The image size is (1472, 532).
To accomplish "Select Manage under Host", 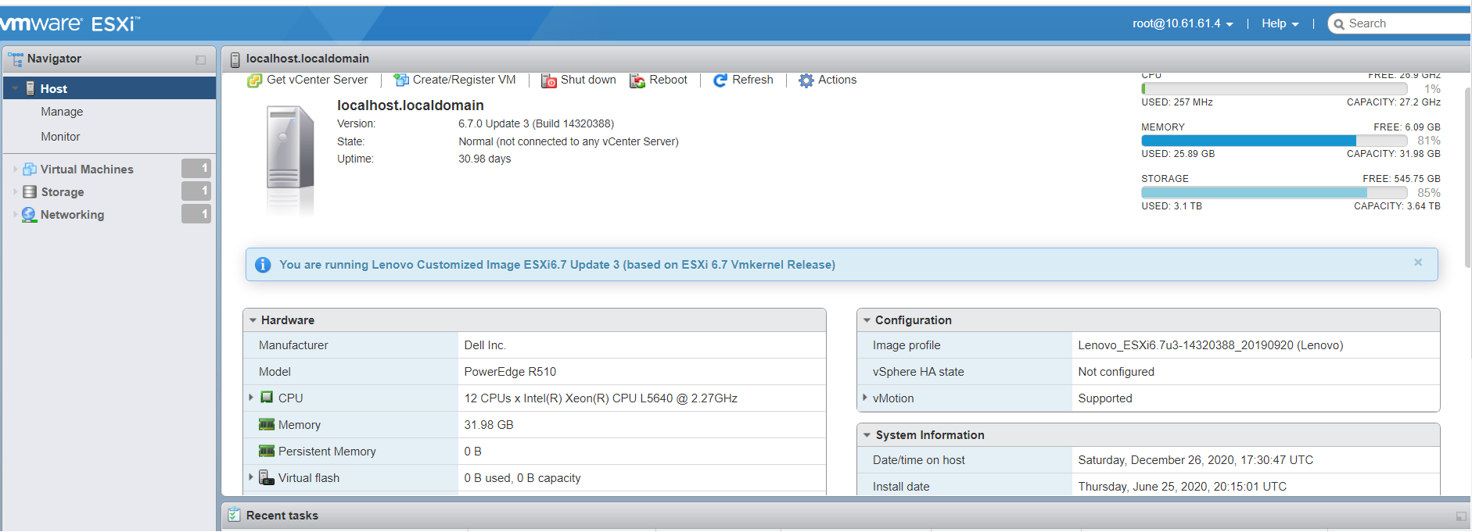I will click(62, 112).
